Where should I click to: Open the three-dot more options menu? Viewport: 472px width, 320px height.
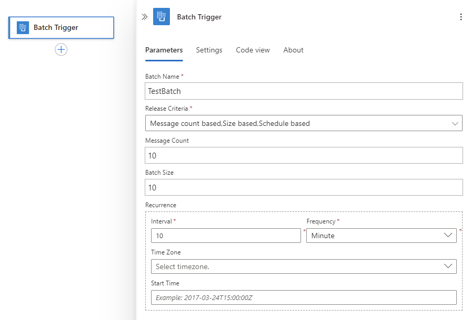tap(461, 17)
